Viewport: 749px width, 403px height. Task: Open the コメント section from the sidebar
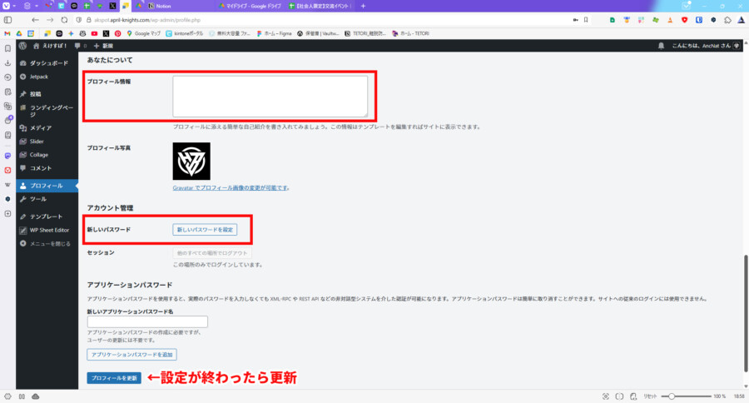(x=41, y=168)
